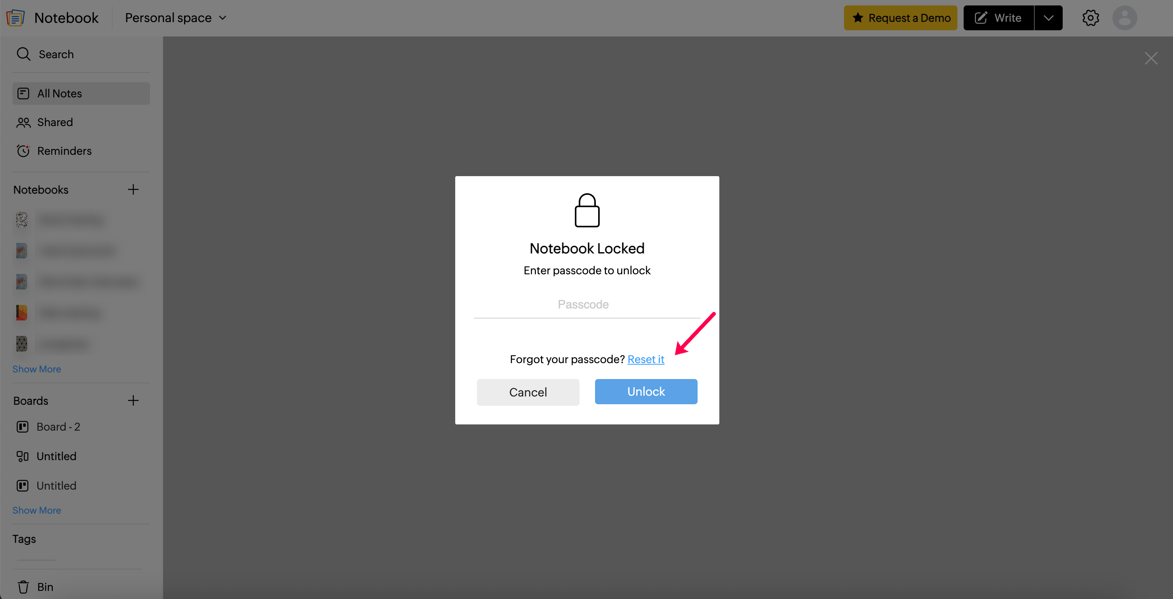Click the Boards section header

pos(31,401)
